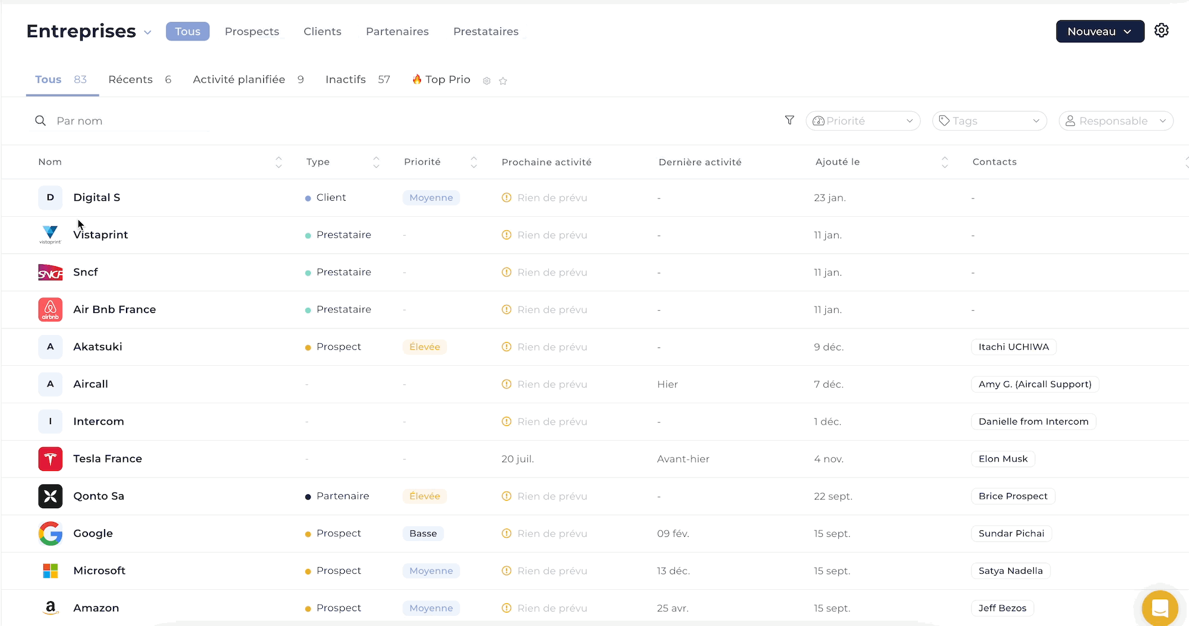Image resolution: width=1189 pixels, height=626 pixels.
Task: Switch to the Prospects category
Action: (x=252, y=31)
